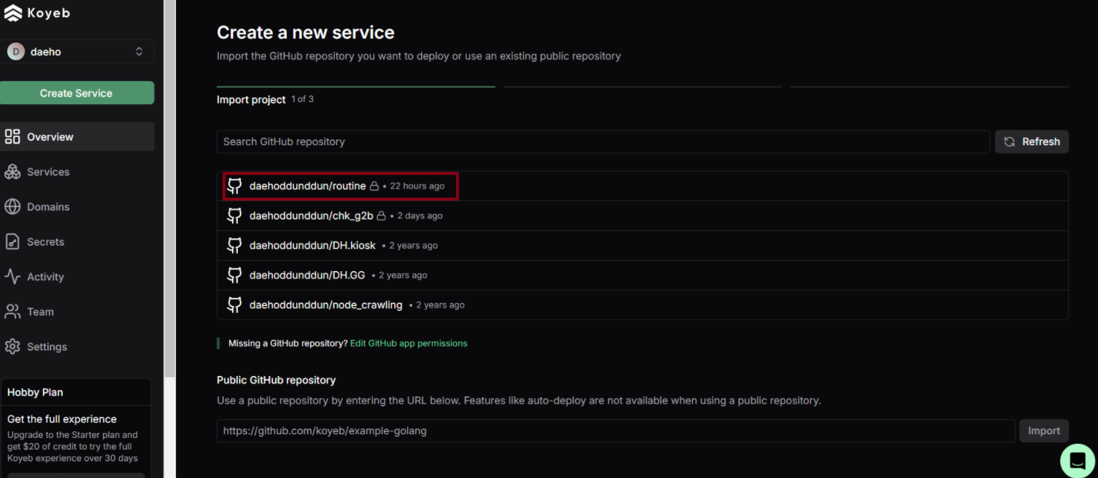Click the first step progress bar
This screenshot has height=478, width=1098.
point(356,87)
